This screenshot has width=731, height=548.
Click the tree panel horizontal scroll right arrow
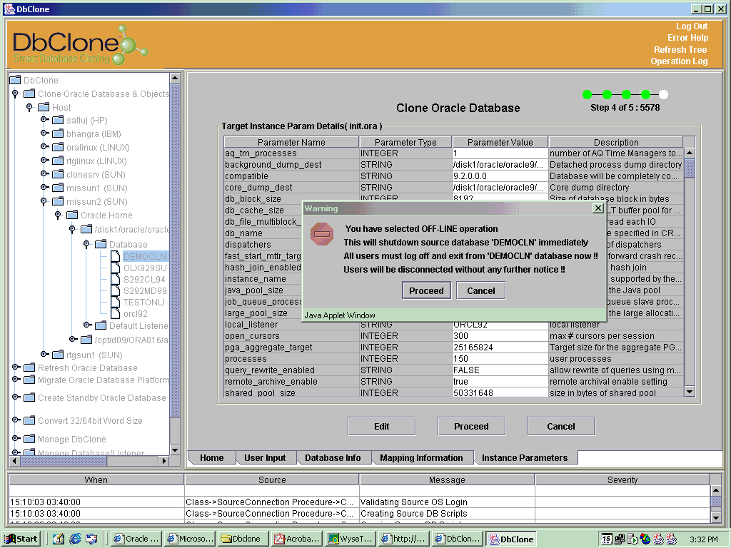[163, 461]
